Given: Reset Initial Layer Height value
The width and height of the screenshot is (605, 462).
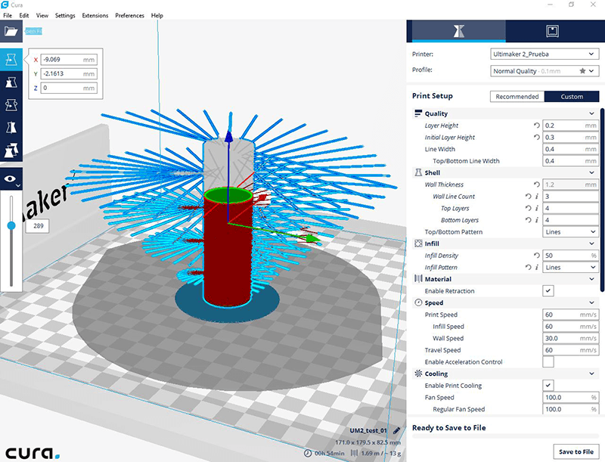Looking at the screenshot, I should click(537, 138).
